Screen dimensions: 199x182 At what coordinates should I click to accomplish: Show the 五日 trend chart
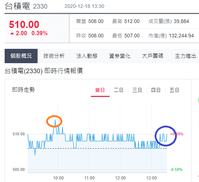[x=174, y=90]
